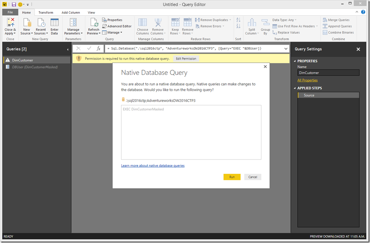
Task: Switch to the Add Column tab
Action: (71, 13)
